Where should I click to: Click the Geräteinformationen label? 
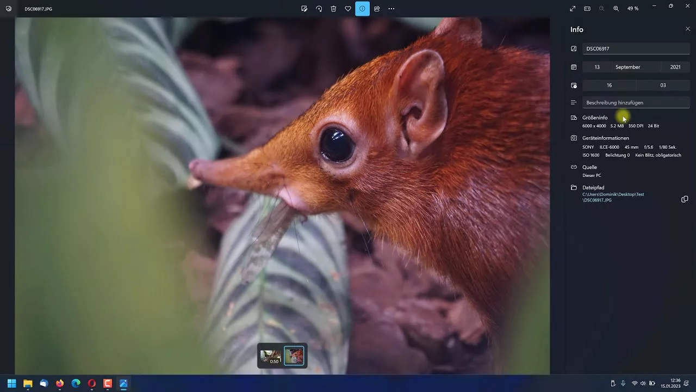click(x=606, y=138)
